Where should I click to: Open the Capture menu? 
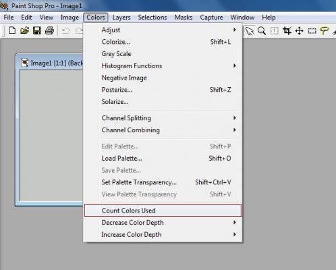(x=211, y=18)
